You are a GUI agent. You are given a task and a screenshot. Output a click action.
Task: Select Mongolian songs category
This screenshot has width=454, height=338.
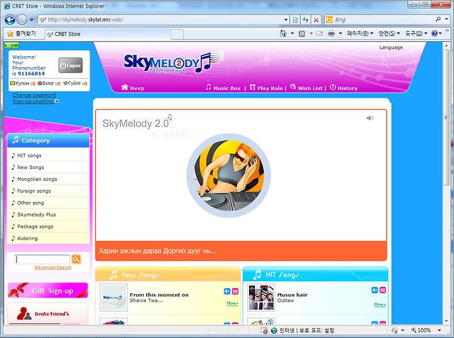coord(37,179)
